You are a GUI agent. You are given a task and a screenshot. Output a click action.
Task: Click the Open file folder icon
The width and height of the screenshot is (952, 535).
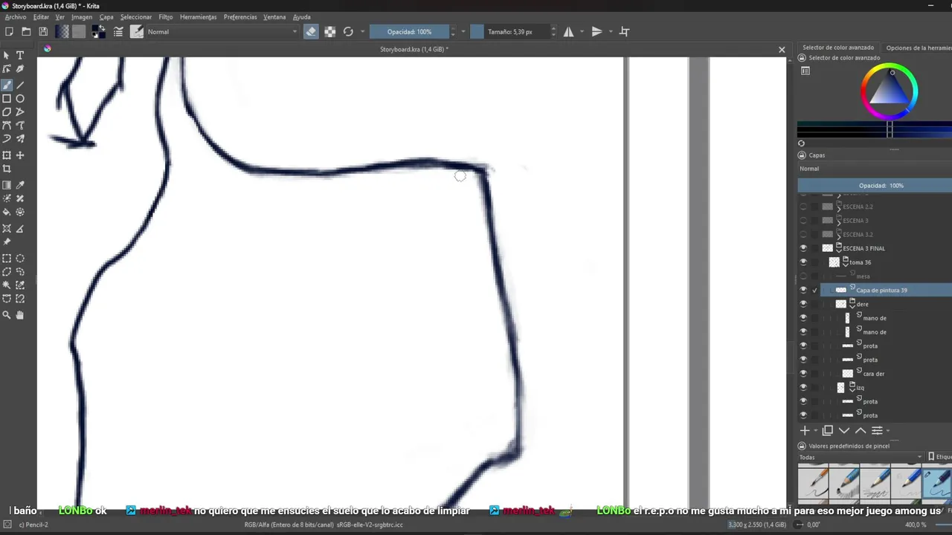pyautogui.click(x=26, y=32)
